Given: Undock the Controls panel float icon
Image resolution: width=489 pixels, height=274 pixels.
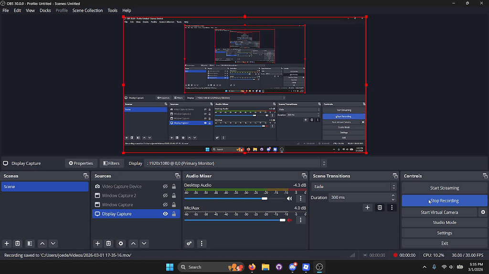Looking at the screenshot, I should (x=485, y=176).
